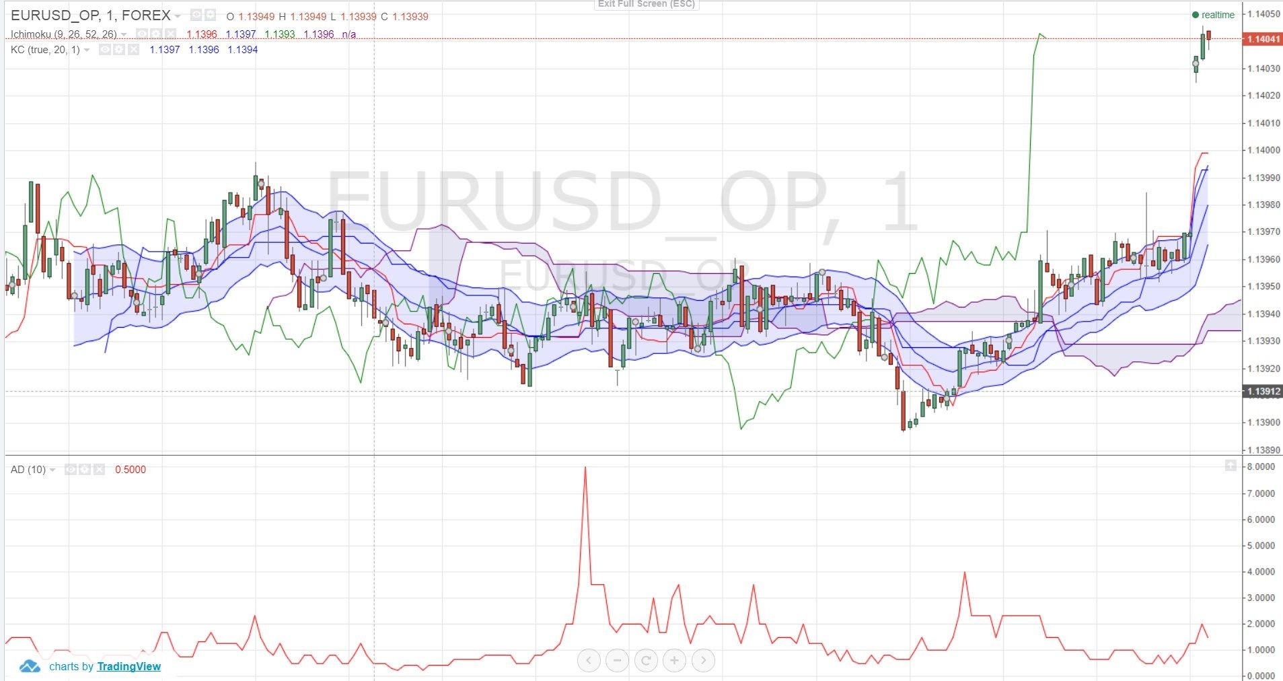Expand the AD (10) legend dropdown arrow
This screenshot has width=1283, height=681.
[x=52, y=470]
